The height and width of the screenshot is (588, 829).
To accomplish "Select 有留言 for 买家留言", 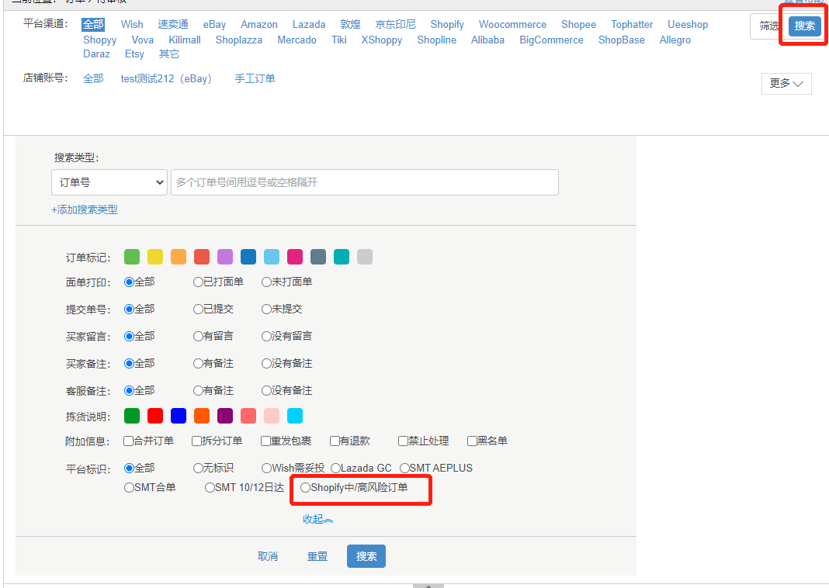I will [198, 336].
